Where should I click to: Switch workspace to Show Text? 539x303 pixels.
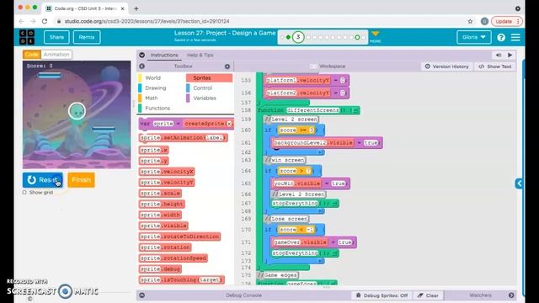[x=494, y=66]
